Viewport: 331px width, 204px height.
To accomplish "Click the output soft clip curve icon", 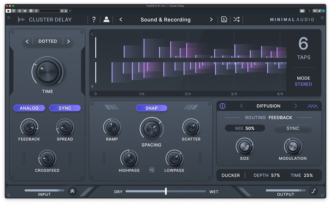I will point(314,191).
